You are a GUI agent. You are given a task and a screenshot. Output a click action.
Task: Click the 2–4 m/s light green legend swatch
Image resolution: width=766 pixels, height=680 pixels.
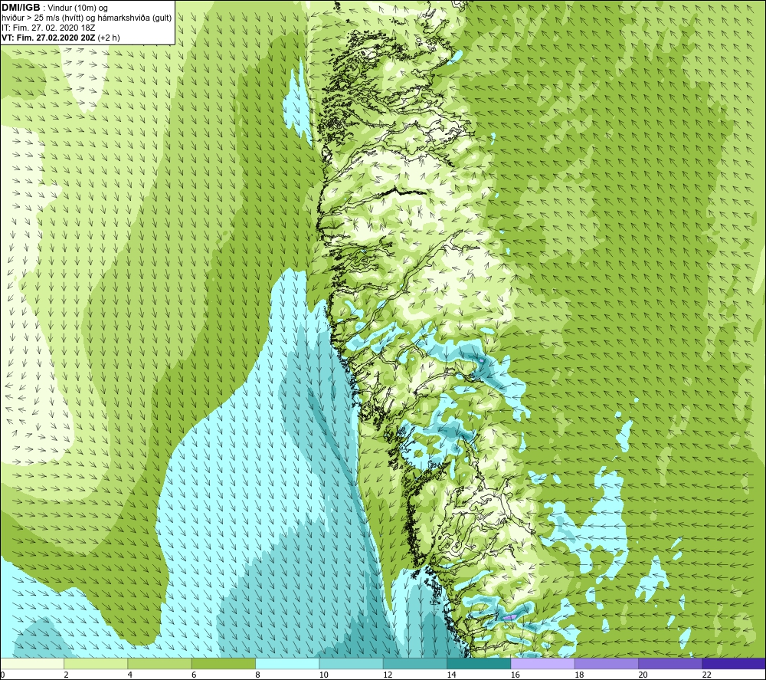click(96, 663)
